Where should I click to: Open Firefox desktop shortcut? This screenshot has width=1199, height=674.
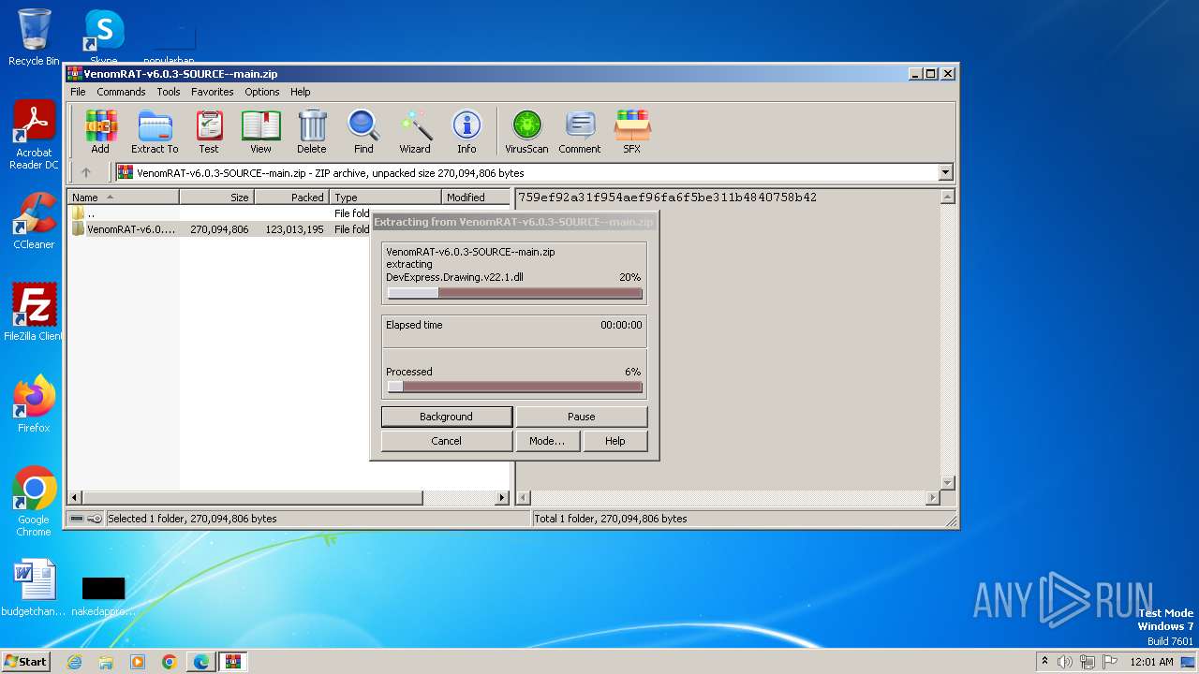pyautogui.click(x=34, y=404)
